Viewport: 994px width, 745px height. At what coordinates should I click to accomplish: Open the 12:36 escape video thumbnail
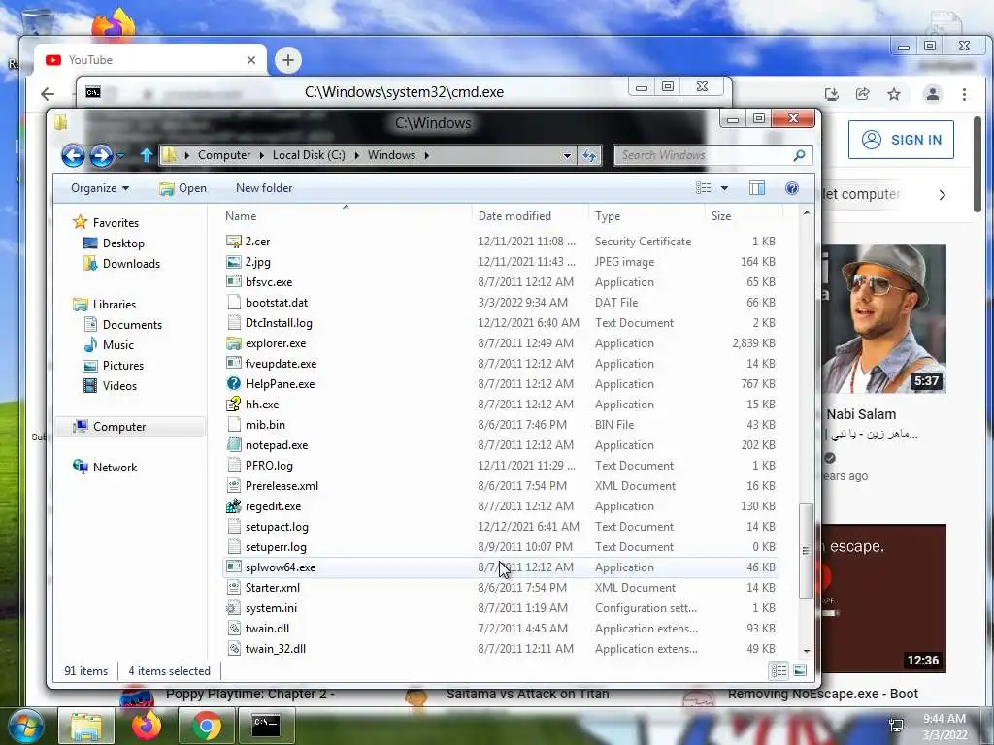884,598
